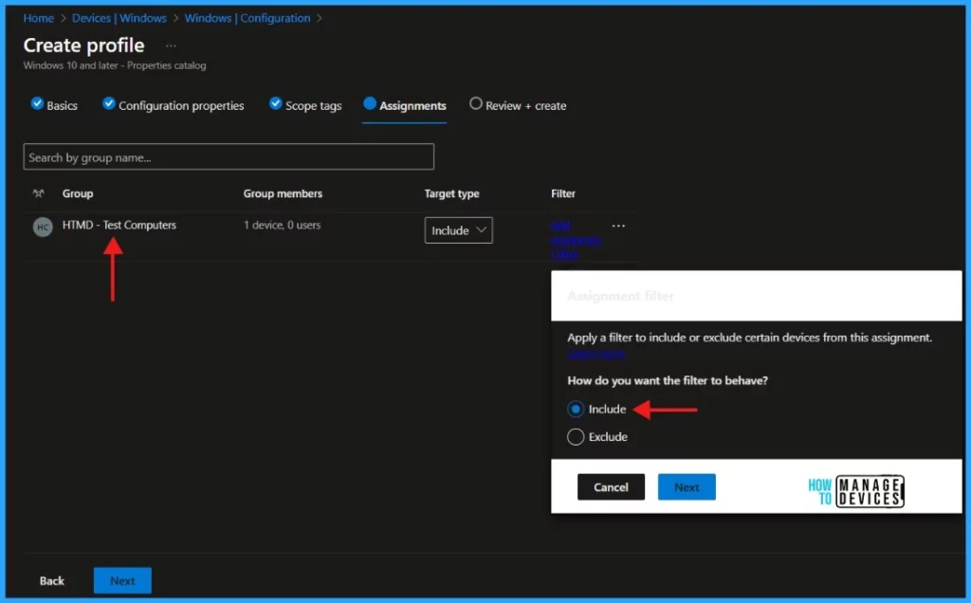Click the Filter column header

[x=563, y=193]
